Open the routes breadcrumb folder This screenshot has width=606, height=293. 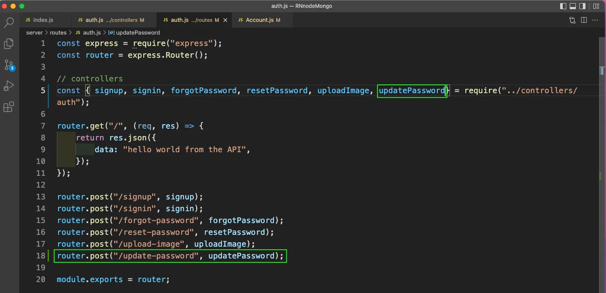tap(58, 33)
